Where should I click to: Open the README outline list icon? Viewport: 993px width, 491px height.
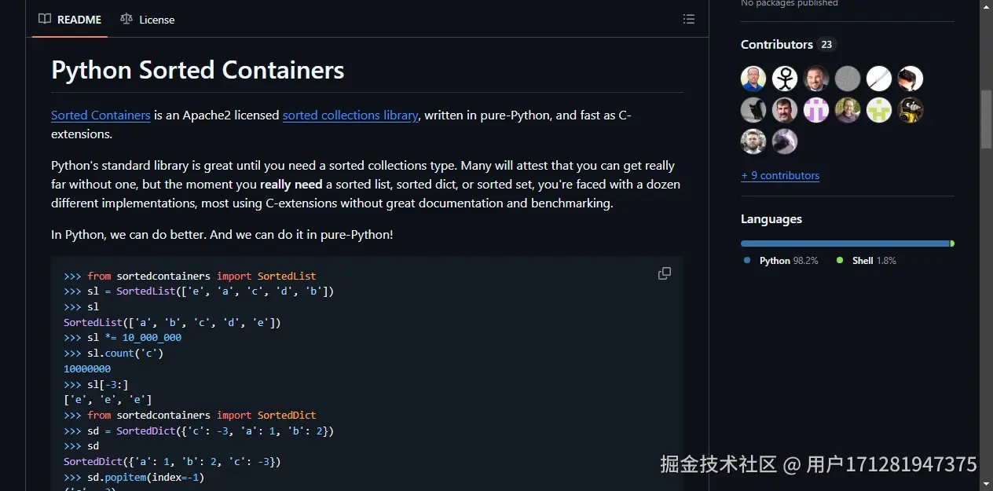pos(689,19)
